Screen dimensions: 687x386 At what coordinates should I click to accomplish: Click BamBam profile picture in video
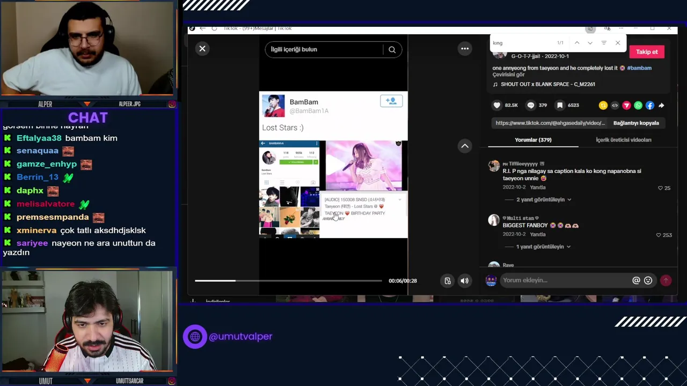(273, 106)
